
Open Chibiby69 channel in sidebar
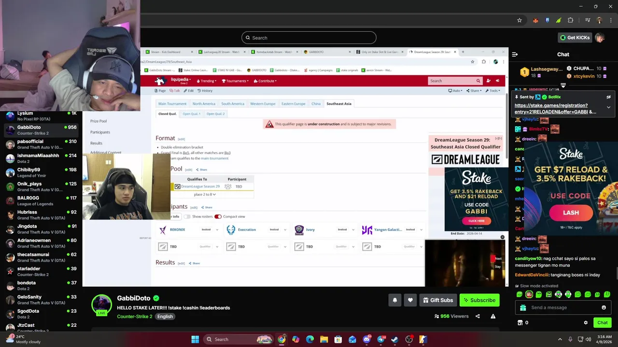click(42, 173)
